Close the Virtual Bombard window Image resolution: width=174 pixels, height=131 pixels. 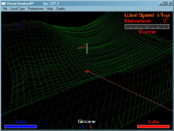pos(170,4)
